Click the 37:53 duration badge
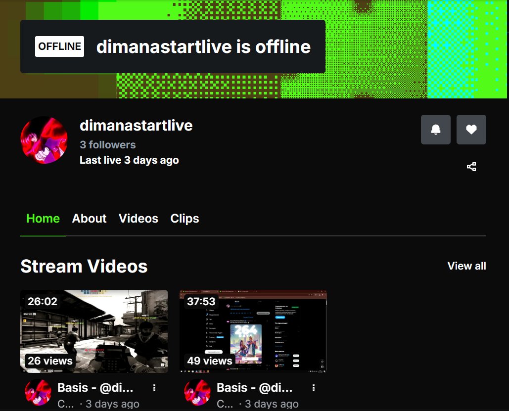Image resolution: width=509 pixels, height=411 pixels. coord(201,301)
